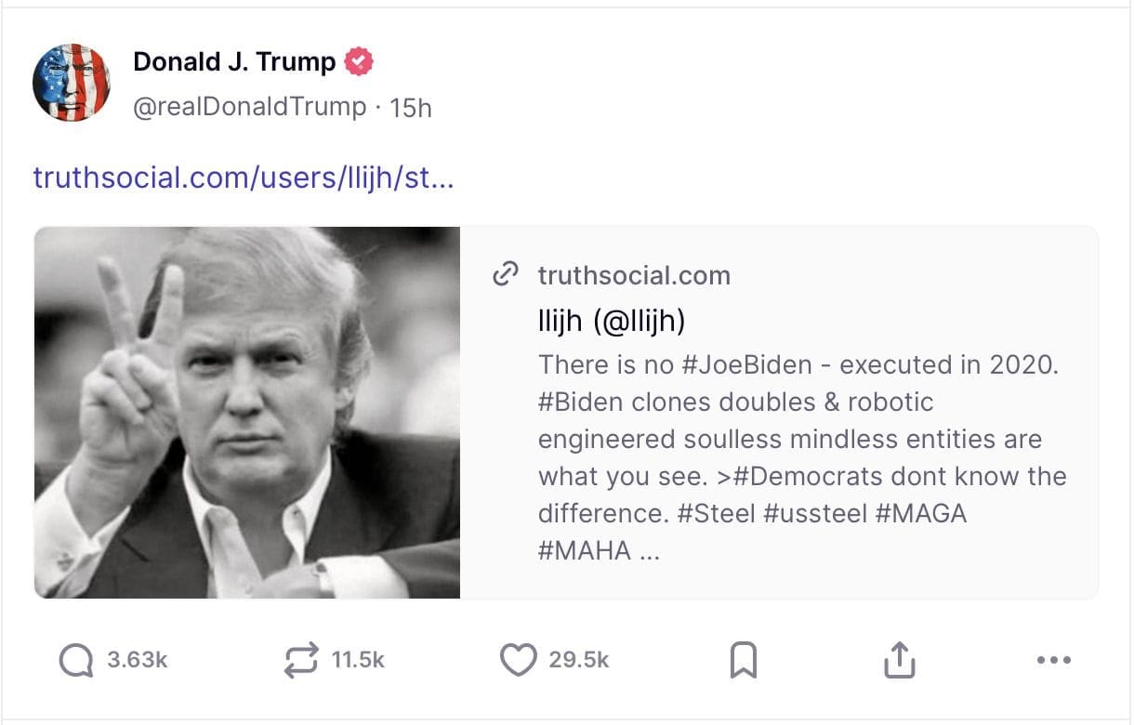Click the reply speech bubble icon
This screenshot has height=725, width=1134.
[x=75, y=661]
